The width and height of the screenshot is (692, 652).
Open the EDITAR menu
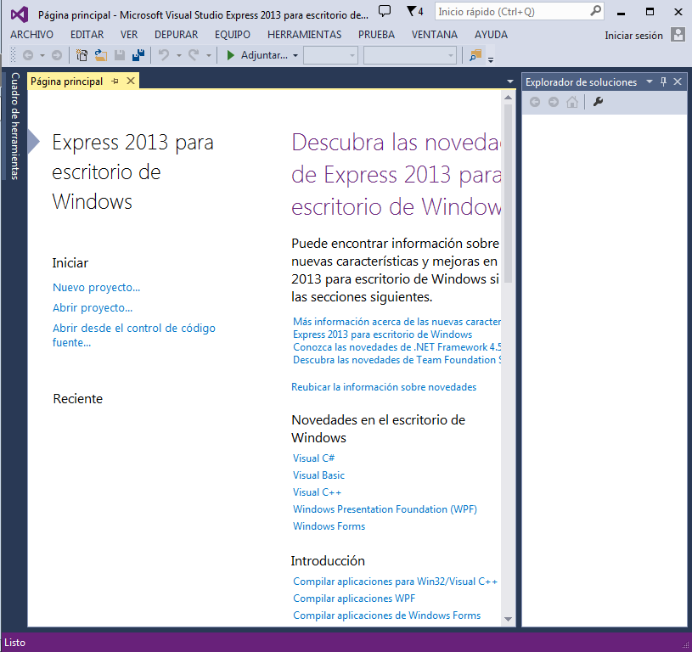click(x=87, y=35)
